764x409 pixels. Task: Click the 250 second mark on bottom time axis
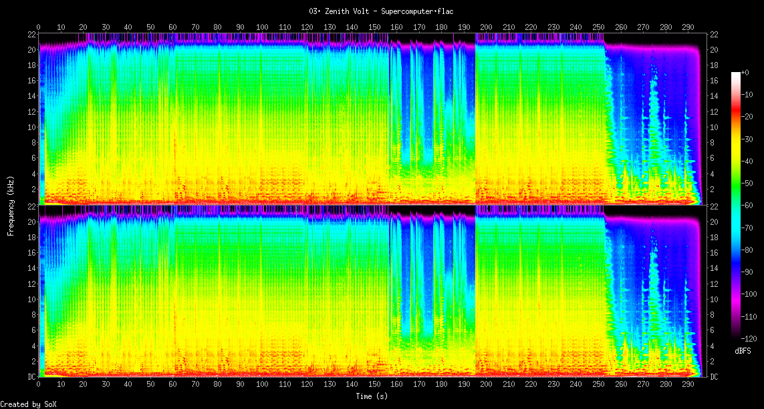[x=599, y=385]
